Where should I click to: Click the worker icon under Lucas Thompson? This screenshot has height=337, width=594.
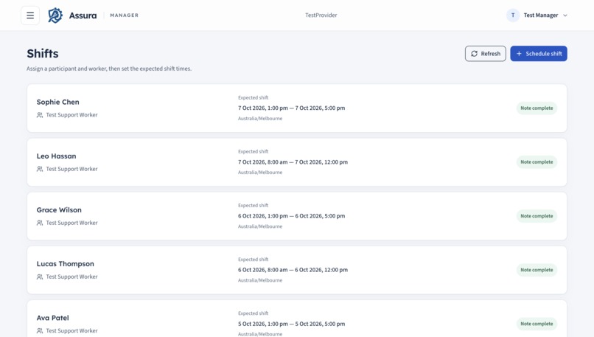pyautogui.click(x=40, y=277)
